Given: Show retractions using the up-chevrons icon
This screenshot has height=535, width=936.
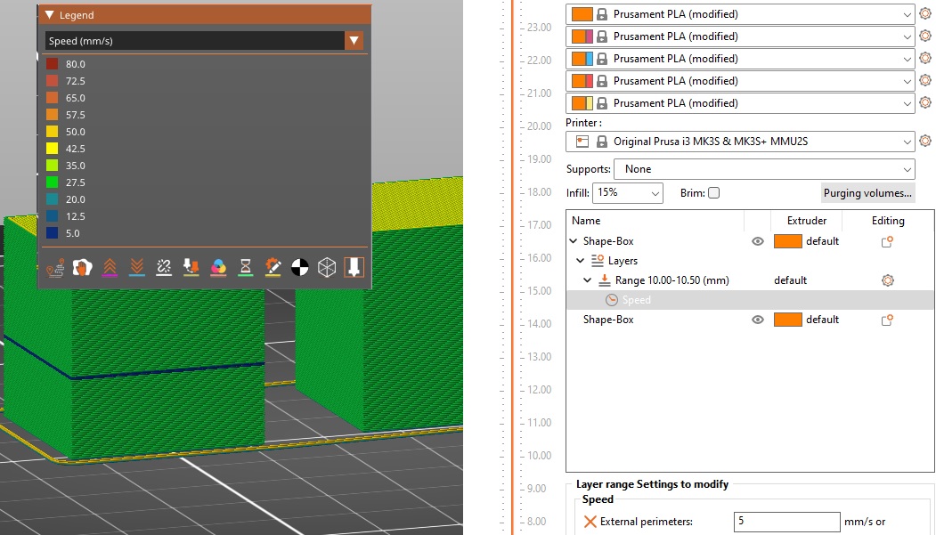Looking at the screenshot, I should [110, 268].
